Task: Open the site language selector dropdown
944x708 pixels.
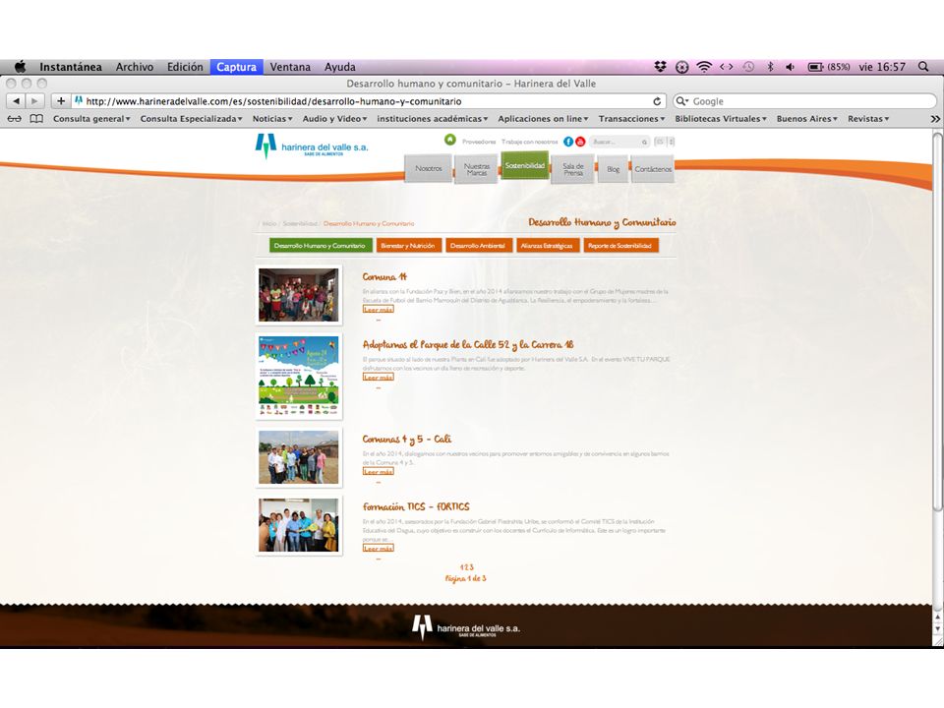Action: click(x=664, y=142)
